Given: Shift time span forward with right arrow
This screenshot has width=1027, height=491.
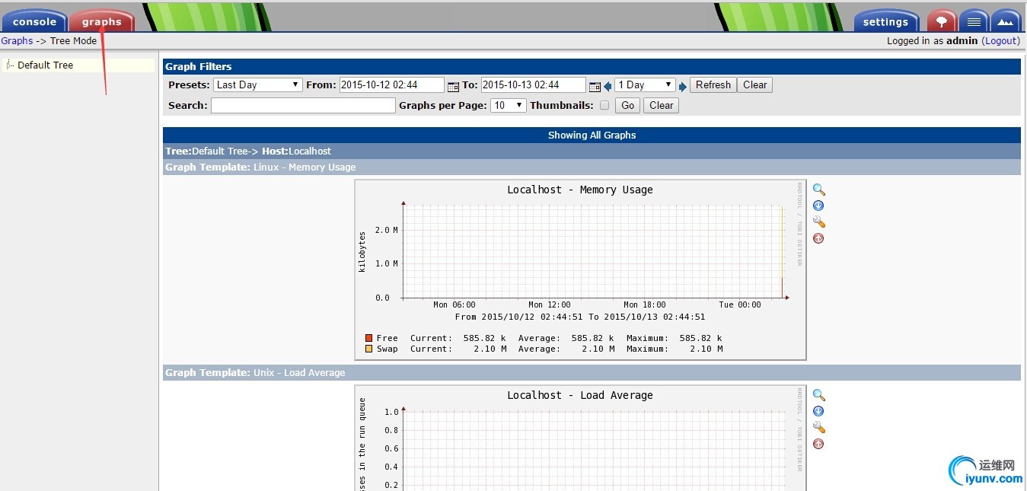Looking at the screenshot, I should click(683, 87).
